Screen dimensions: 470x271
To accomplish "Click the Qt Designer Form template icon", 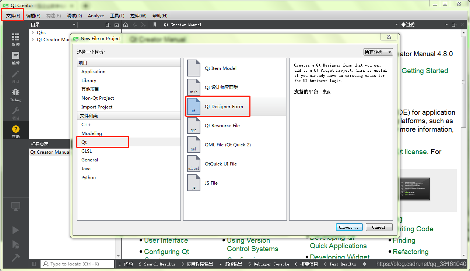I will pos(194,106).
